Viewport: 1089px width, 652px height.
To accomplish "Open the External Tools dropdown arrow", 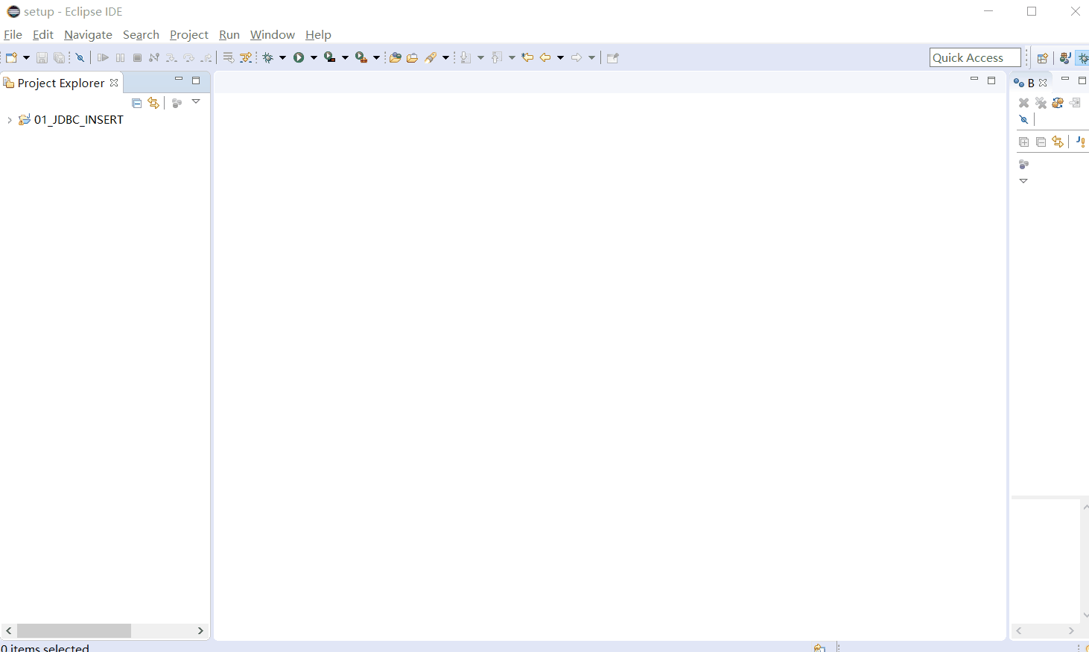I will coord(376,57).
